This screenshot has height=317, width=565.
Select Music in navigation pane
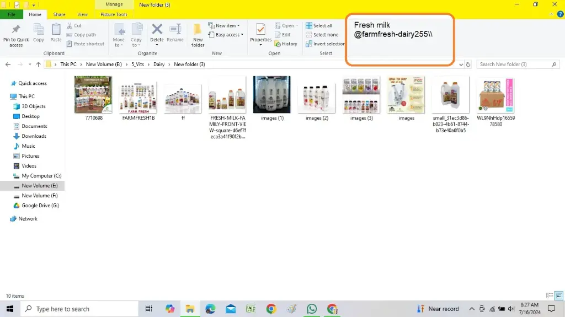[x=24, y=146]
